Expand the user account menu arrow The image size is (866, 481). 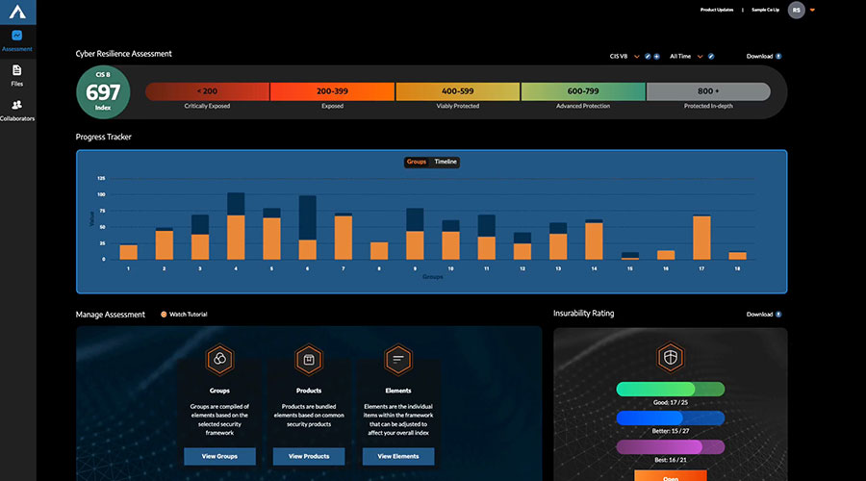tap(813, 10)
